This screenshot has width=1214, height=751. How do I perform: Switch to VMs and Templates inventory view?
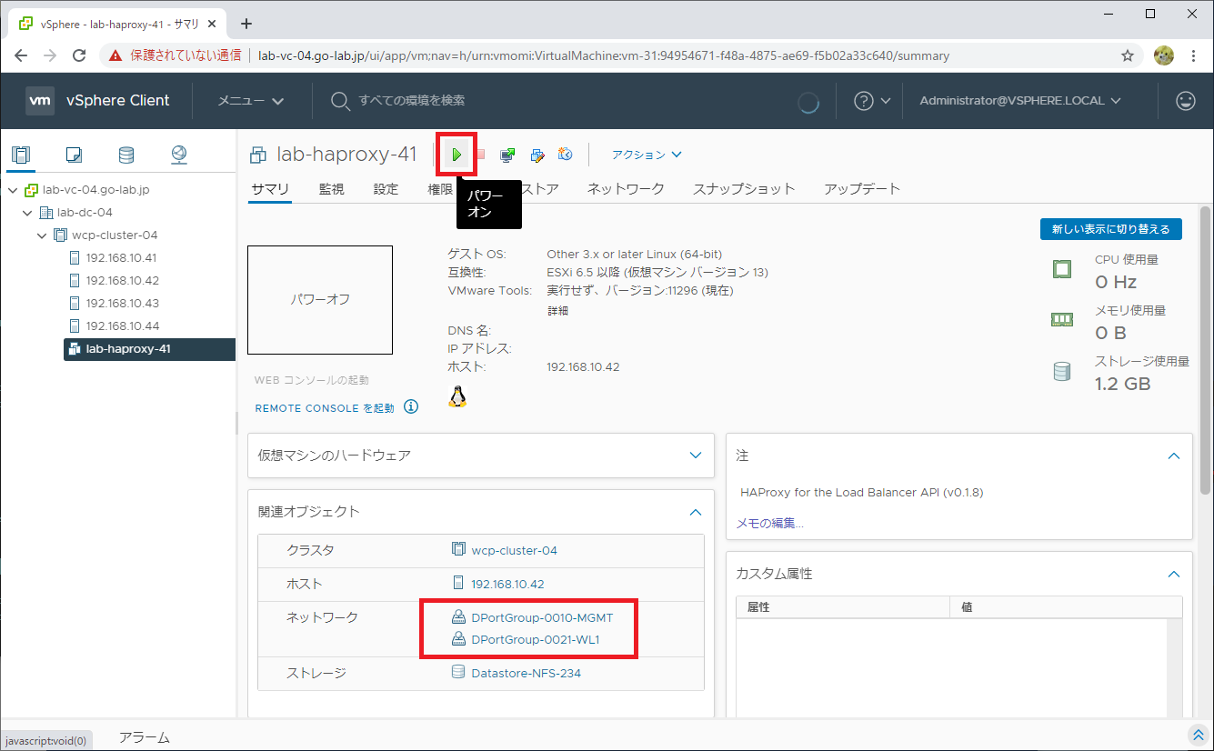point(74,155)
